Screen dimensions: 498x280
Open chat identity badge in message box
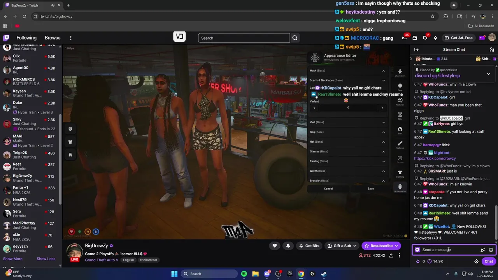click(x=417, y=250)
